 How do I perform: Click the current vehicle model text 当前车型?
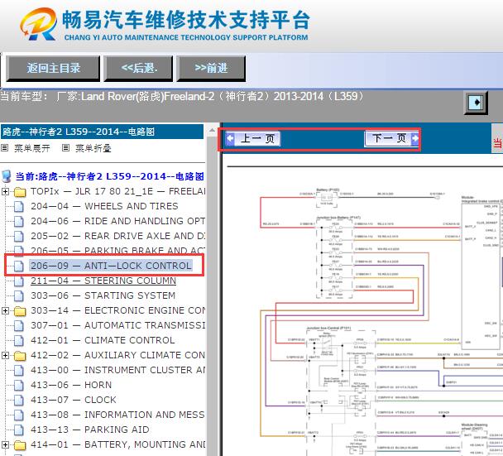click(182, 96)
